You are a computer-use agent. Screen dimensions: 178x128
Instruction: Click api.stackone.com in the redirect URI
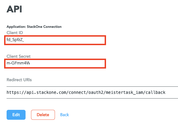(x=46, y=92)
